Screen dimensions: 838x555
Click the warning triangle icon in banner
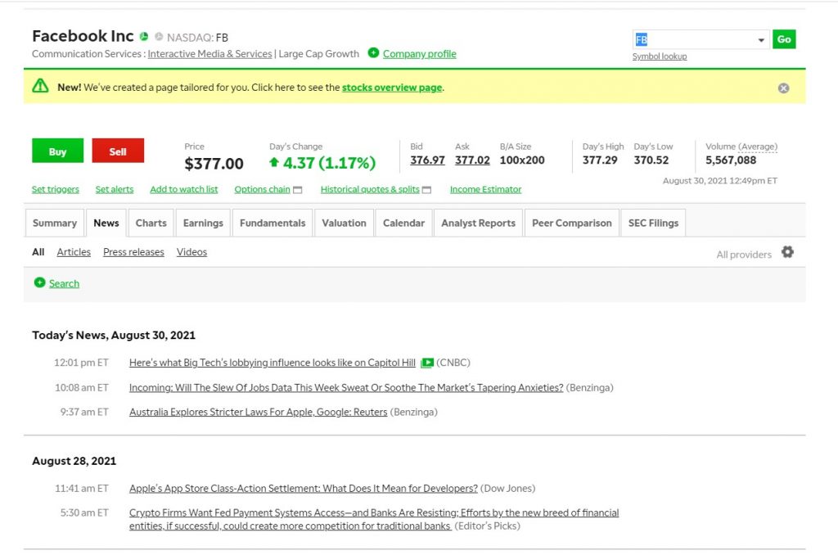point(40,86)
